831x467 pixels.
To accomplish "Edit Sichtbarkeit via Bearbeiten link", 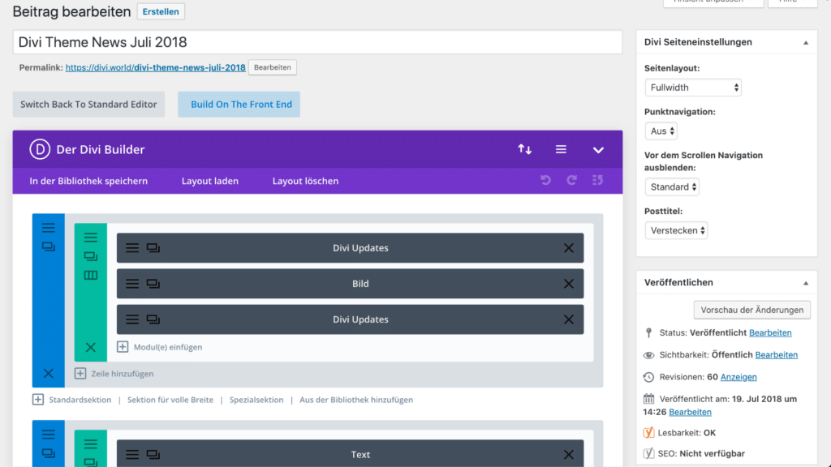I will coord(776,355).
